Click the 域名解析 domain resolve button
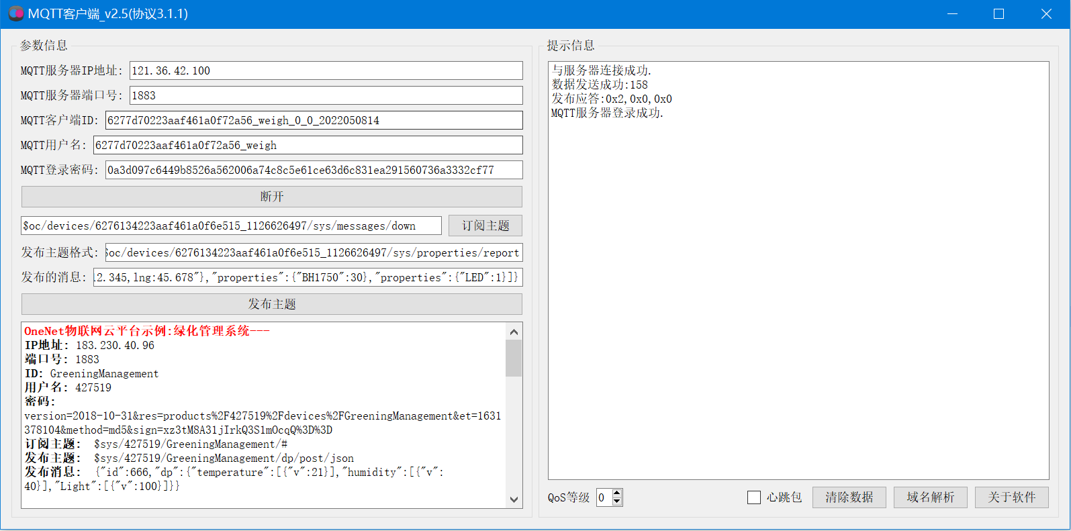Viewport: 1071px width, 531px height. pyautogui.click(x=931, y=497)
